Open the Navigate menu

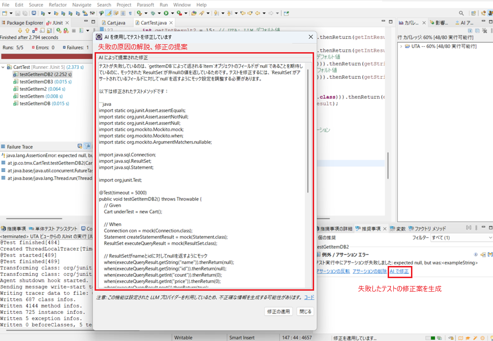click(x=82, y=5)
